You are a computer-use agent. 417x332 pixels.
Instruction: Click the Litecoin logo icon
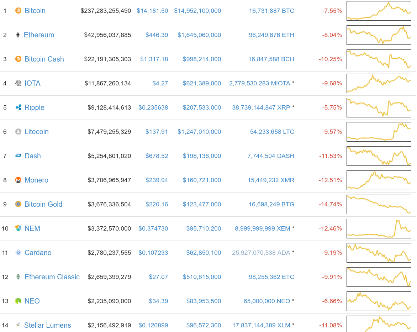pos(19,131)
